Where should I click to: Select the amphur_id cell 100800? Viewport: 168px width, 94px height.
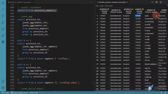point(138,64)
